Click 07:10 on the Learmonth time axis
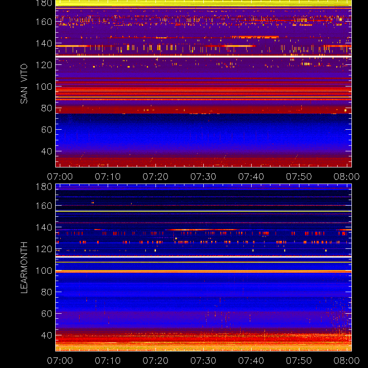 [x=108, y=361]
